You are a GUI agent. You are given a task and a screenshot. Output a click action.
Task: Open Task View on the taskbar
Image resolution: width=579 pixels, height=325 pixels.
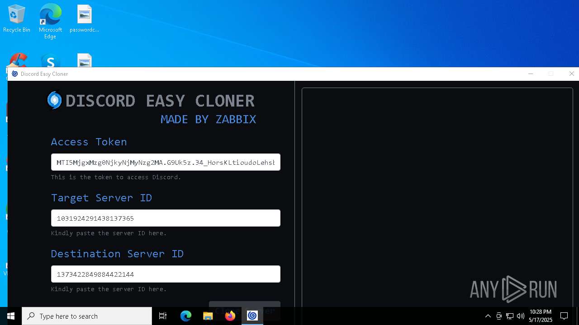pyautogui.click(x=163, y=316)
